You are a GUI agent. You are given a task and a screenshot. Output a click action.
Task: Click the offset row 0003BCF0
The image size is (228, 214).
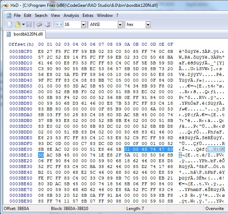21,51
